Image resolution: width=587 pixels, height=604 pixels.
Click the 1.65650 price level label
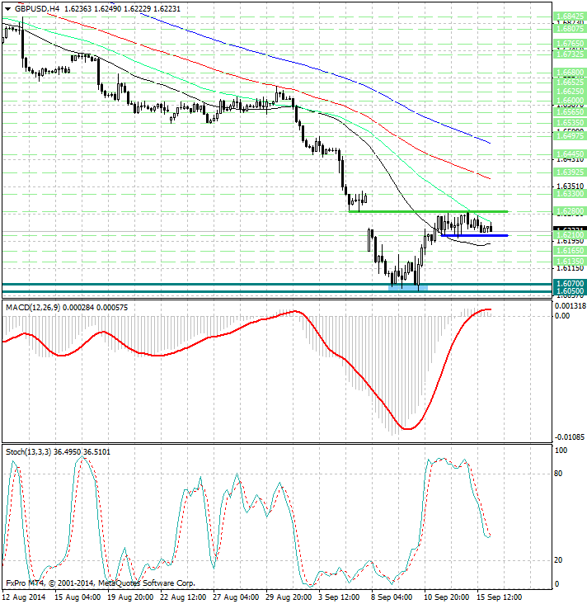click(570, 111)
